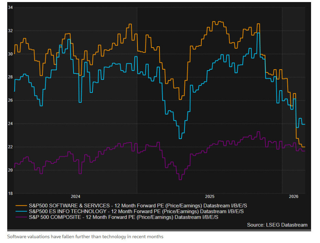
Task: Click the caption about software valuations falling
Action: point(85,237)
